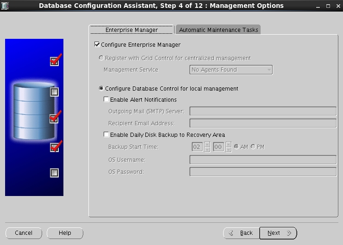Enable Alert Notifications checkbox

[x=106, y=99]
